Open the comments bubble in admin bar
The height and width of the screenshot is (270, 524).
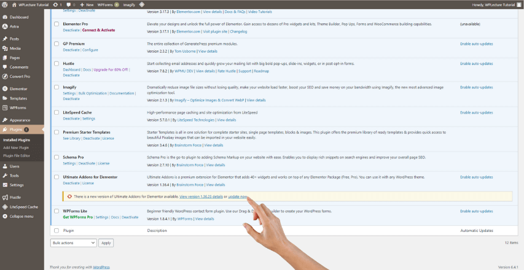[69, 5]
